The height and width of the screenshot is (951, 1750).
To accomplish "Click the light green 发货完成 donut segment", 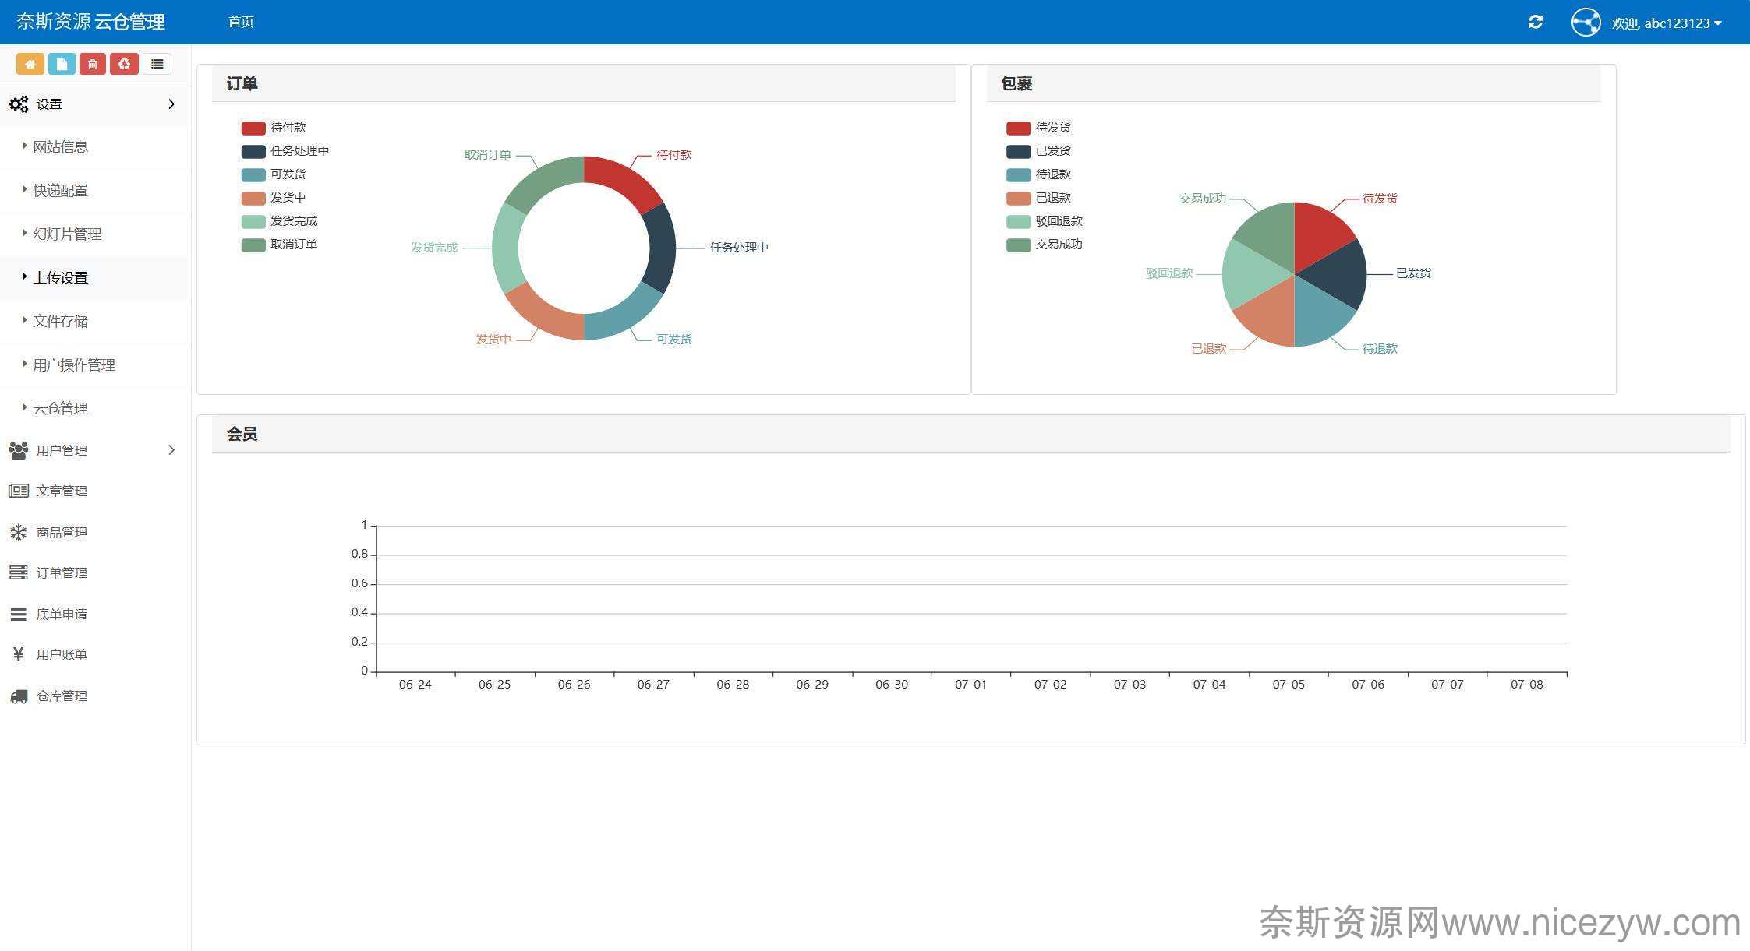I will coord(506,248).
